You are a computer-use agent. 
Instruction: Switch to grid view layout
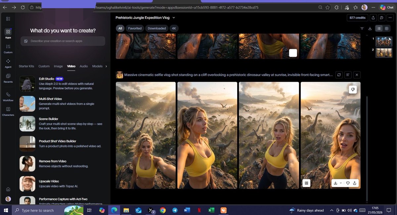pyautogui.click(x=386, y=28)
